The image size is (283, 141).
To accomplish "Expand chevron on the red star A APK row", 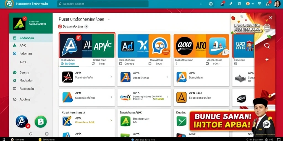I will [x=111, y=77].
